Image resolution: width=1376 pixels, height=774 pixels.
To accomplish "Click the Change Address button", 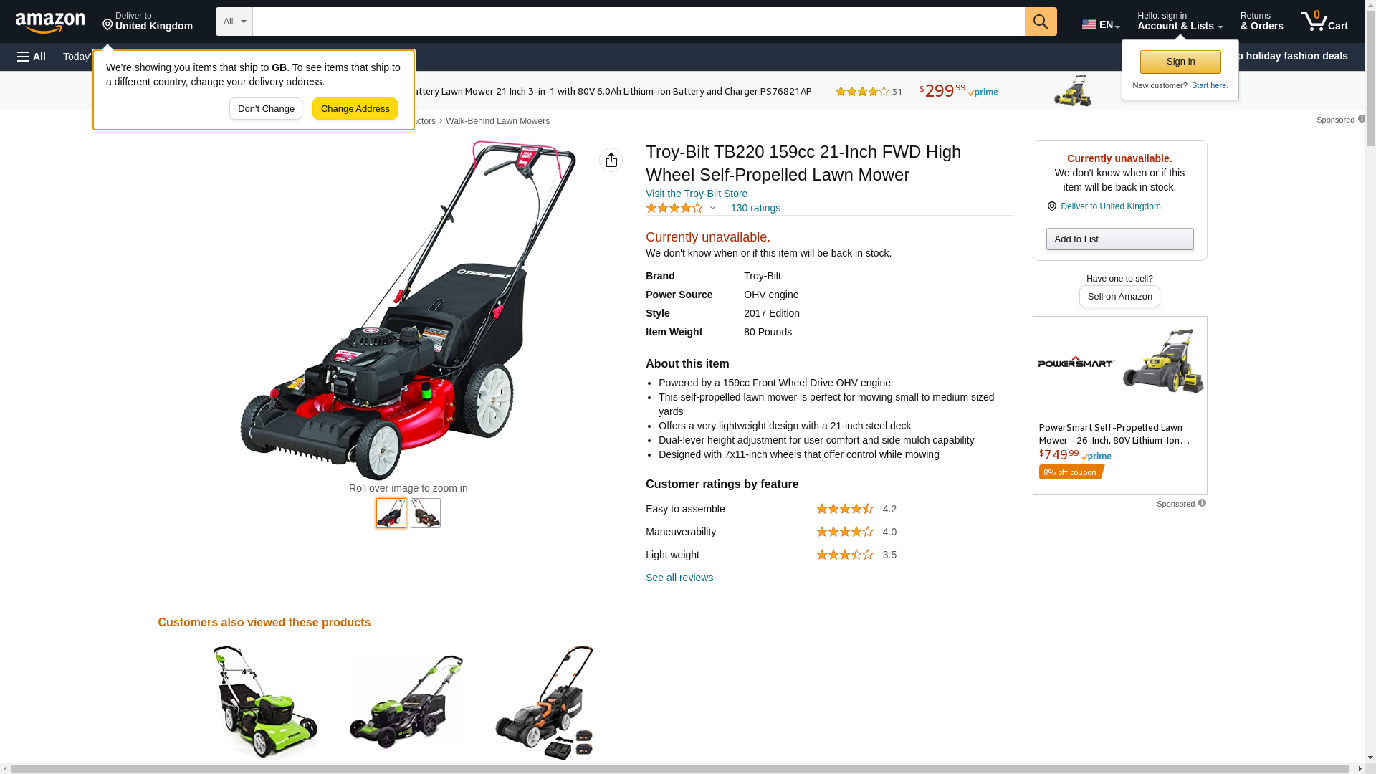I will pyautogui.click(x=355, y=109).
